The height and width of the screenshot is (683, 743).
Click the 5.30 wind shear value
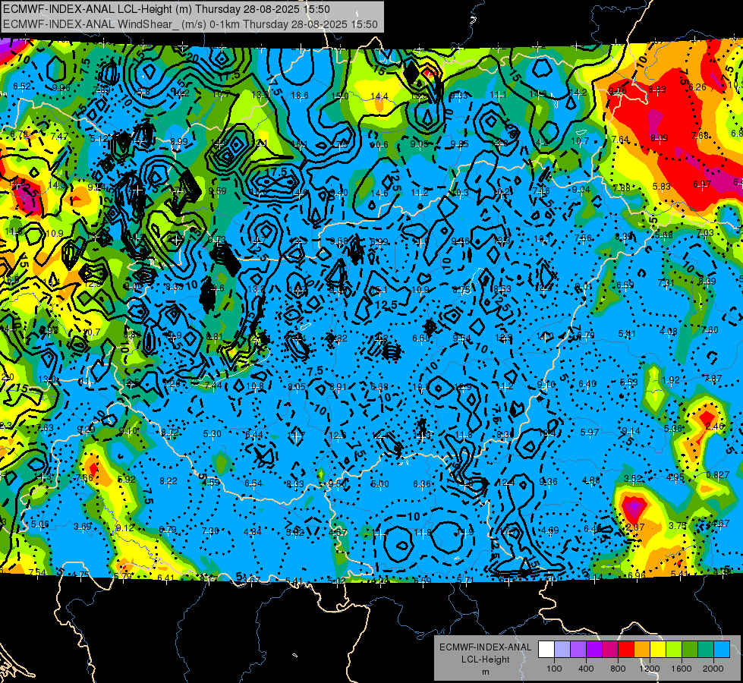click(213, 433)
